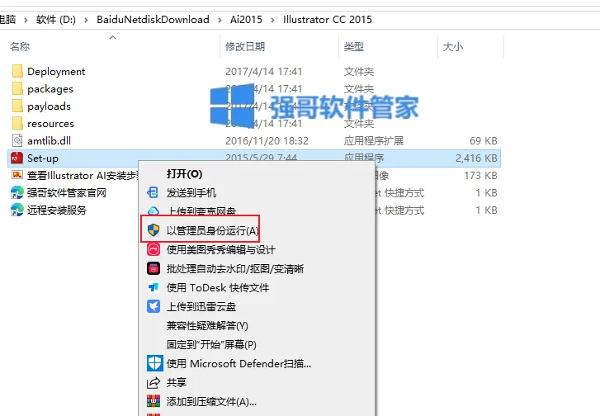Click the 发送到手机 phone icon
Viewport: 600px width, 416px height.
click(153, 192)
